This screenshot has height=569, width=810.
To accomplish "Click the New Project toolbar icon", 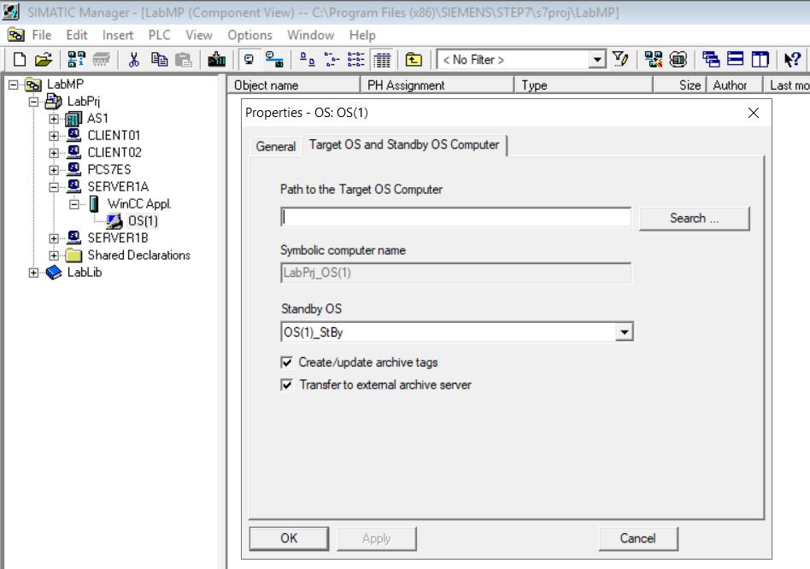I will click(x=20, y=60).
